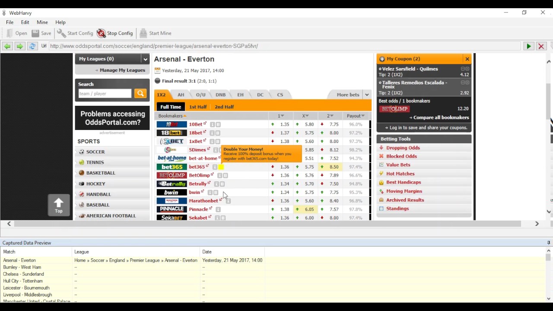Viewport: 553px width, 311px height.
Task: Select HOCKEY in sports list
Action: coord(112,184)
